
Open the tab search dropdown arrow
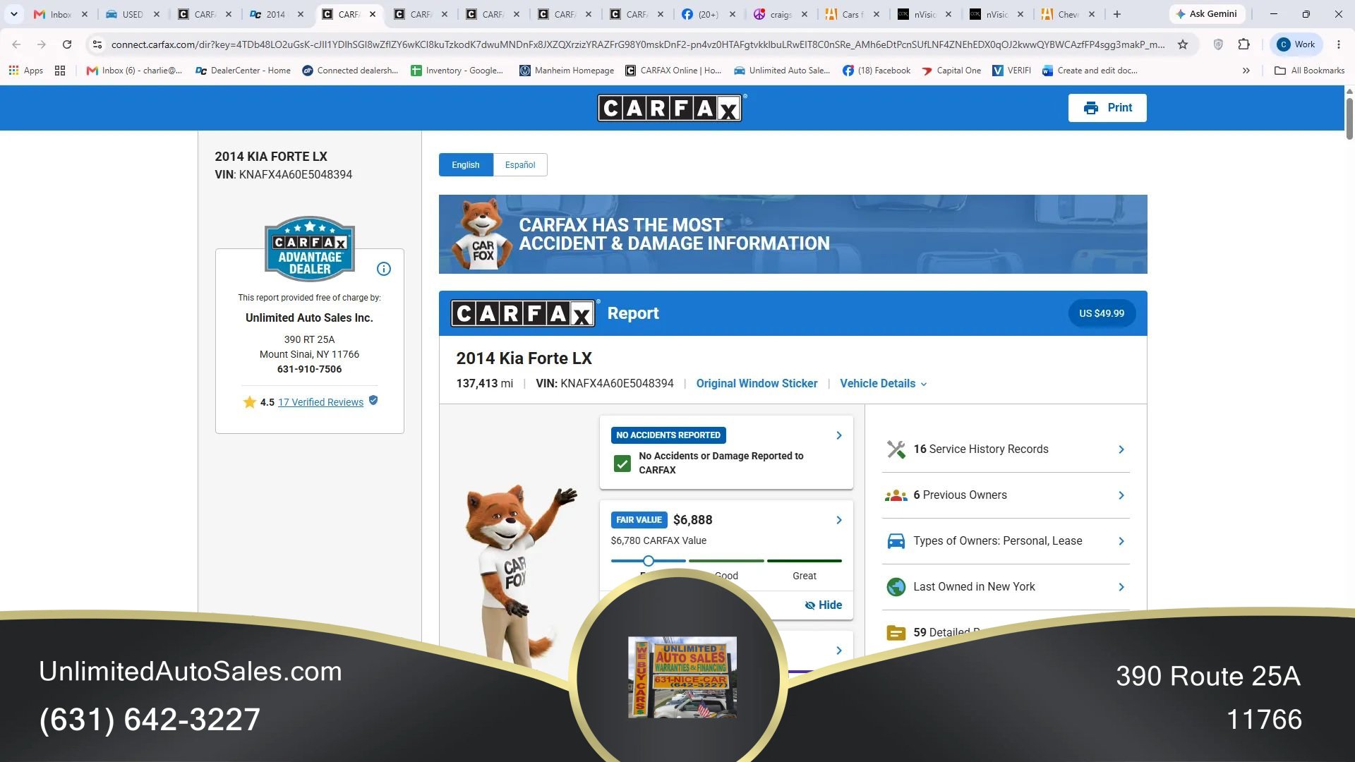[x=13, y=14]
